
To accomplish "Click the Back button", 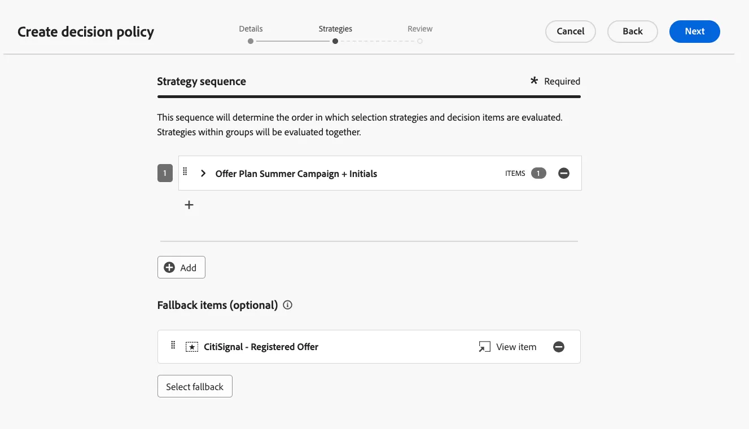I will (x=633, y=32).
